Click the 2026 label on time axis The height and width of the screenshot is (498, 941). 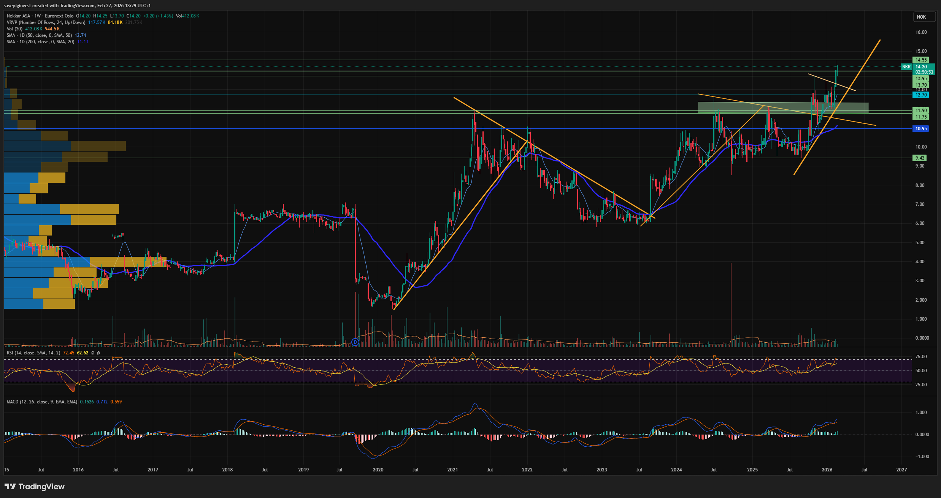pos(827,470)
